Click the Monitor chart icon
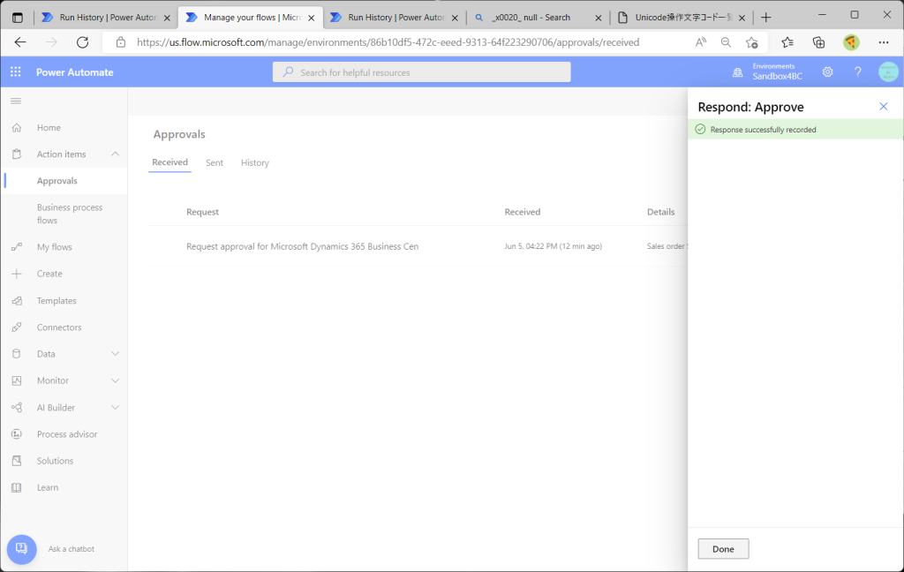904x572 pixels. click(x=17, y=380)
